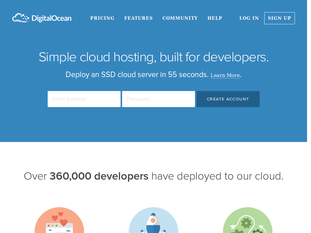Open the Help page
This screenshot has width=311, height=233.
coord(215,18)
